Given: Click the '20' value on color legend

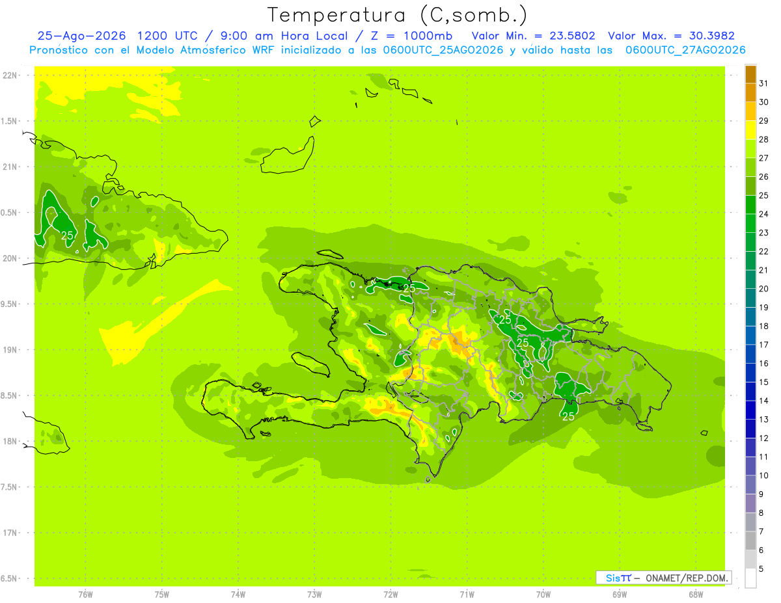Looking at the screenshot, I should click(x=764, y=289).
